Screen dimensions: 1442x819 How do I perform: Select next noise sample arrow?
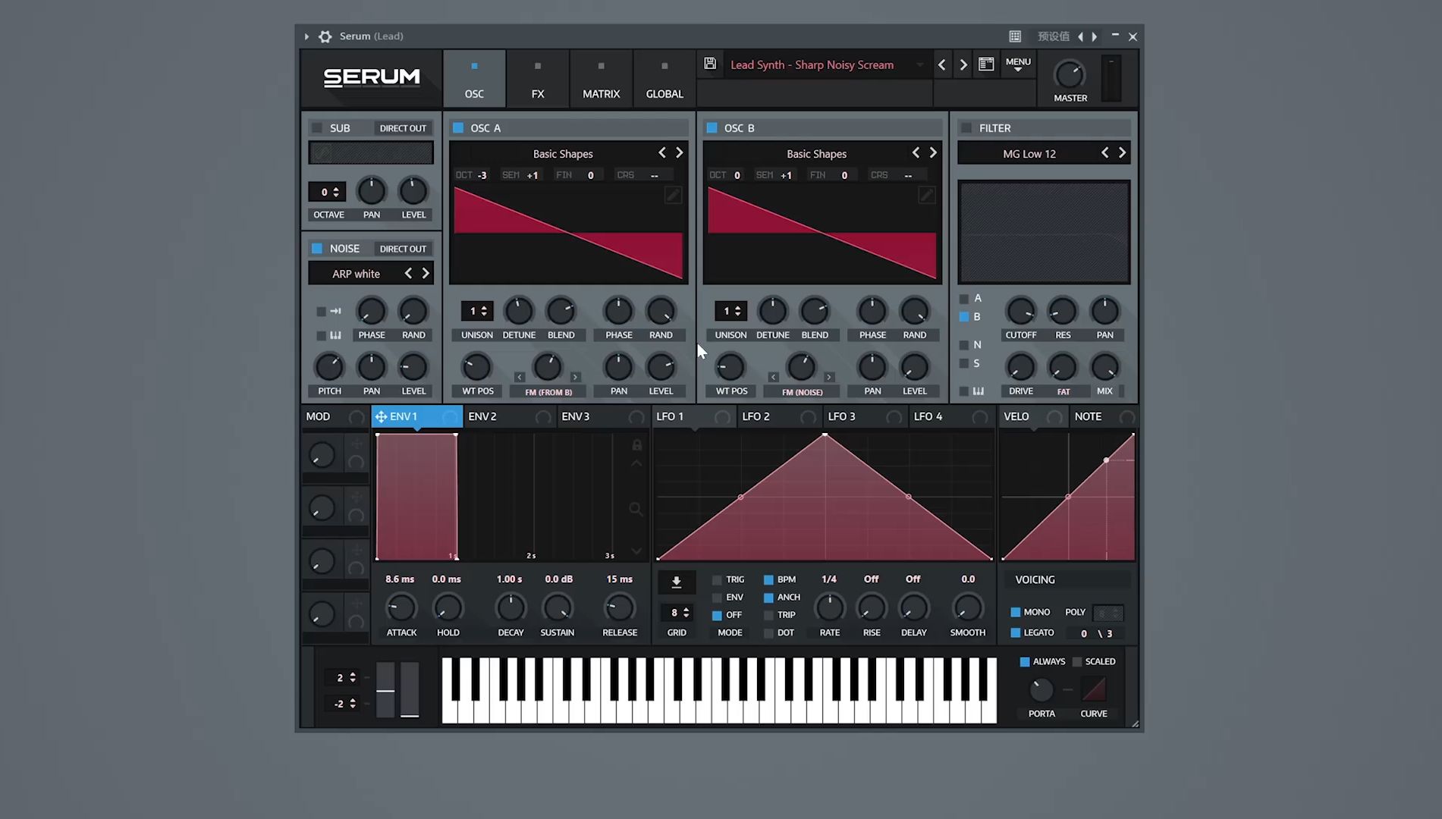tap(426, 273)
